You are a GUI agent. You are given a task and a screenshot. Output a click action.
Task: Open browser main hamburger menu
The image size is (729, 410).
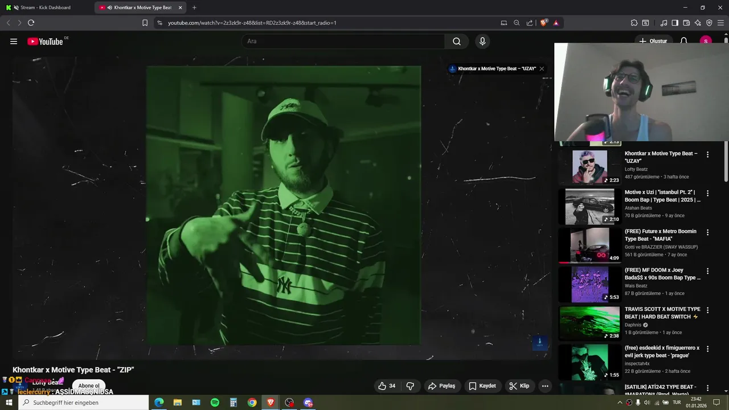pyautogui.click(x=720, y=23)
